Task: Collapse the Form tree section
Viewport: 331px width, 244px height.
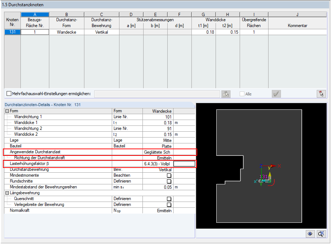Action: pos(7,111)
